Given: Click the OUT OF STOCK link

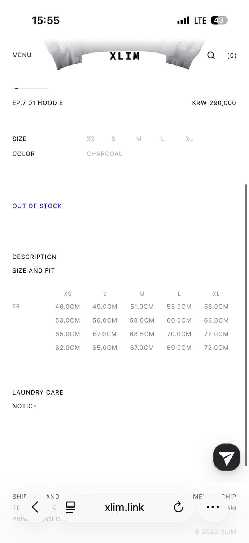Looking at the screenshot, I should click(x=37, y=206).
